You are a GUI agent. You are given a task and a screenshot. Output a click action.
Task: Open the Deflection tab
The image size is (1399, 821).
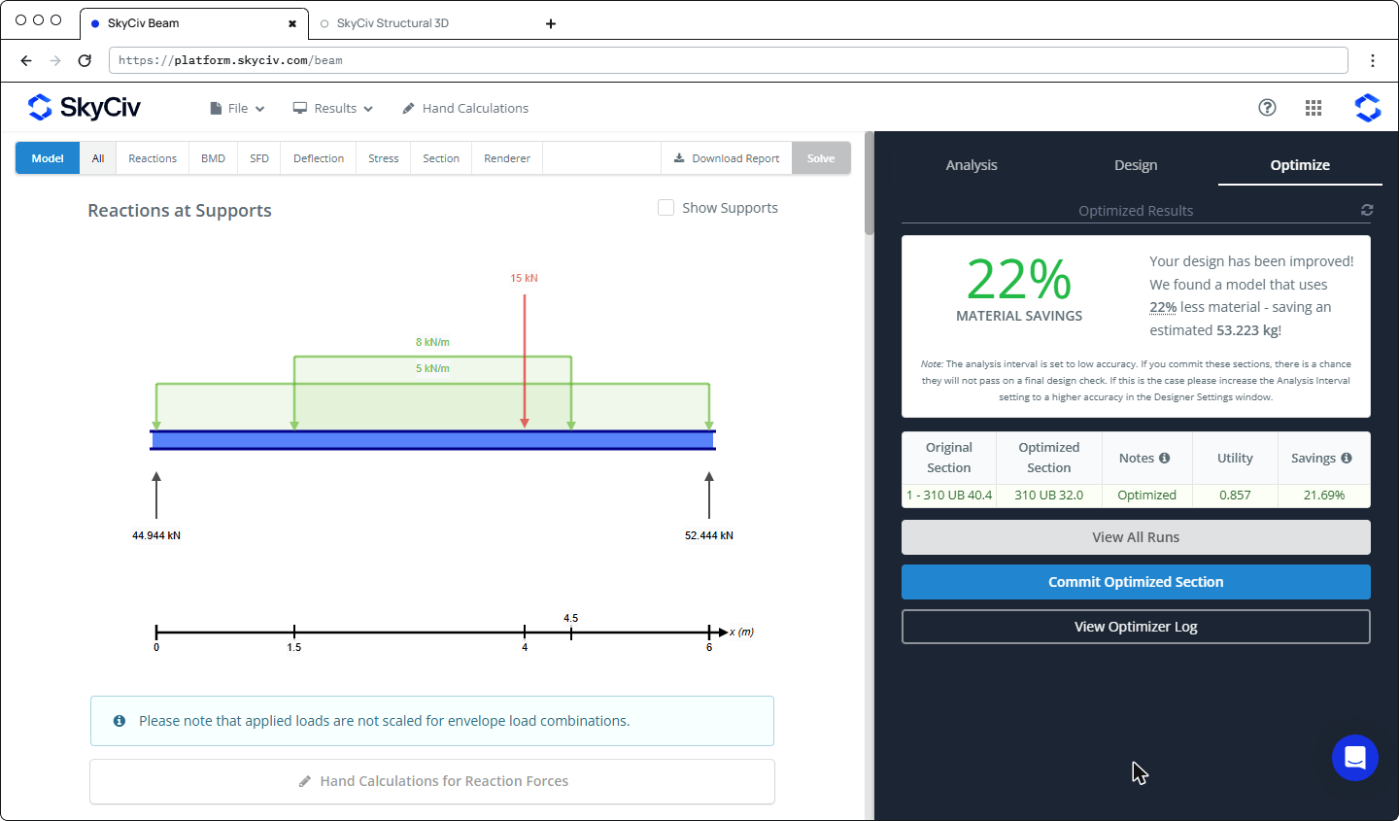tap(319, 158)
